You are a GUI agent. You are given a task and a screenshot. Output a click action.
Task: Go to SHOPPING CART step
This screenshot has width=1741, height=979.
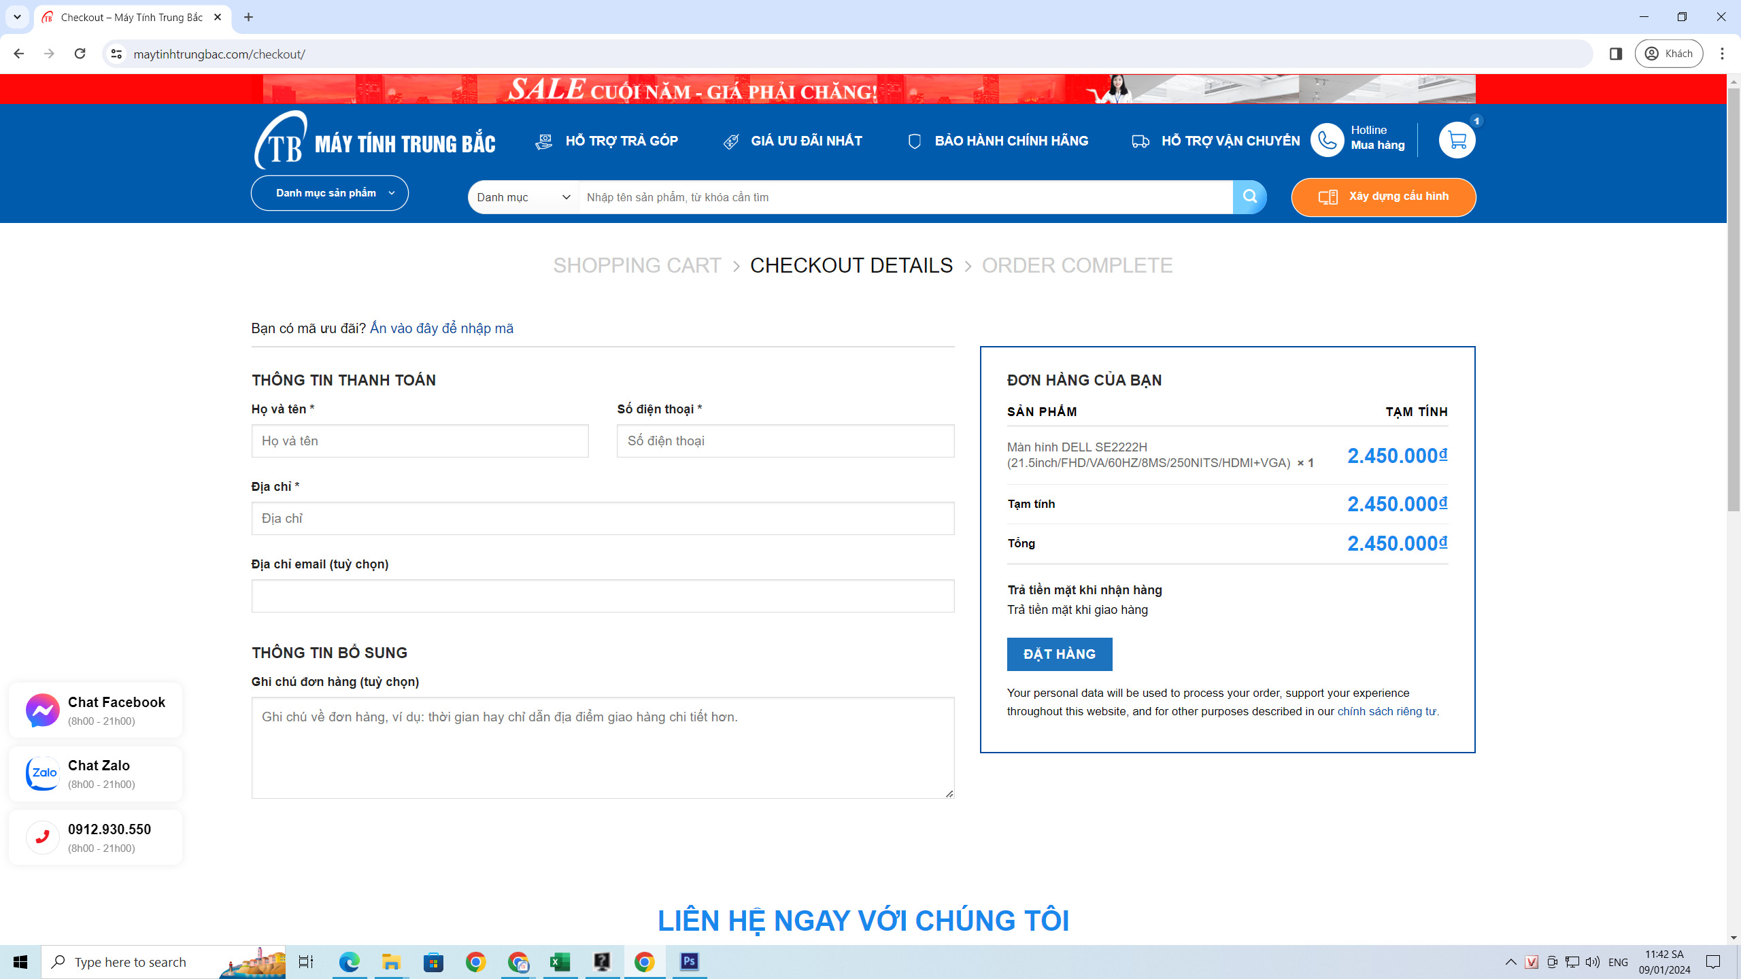coord(637,265)
